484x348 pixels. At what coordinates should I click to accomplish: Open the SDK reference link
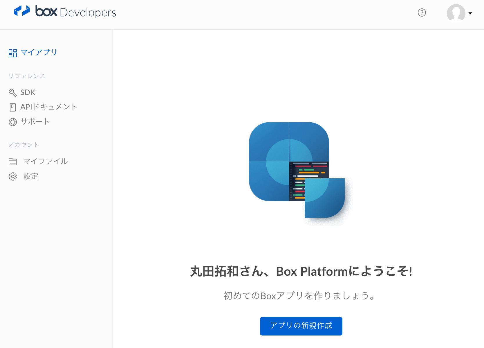point(28,92)
